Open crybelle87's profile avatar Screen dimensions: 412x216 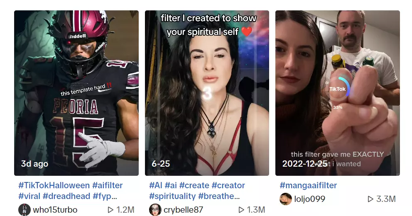(x=155, y=210)
